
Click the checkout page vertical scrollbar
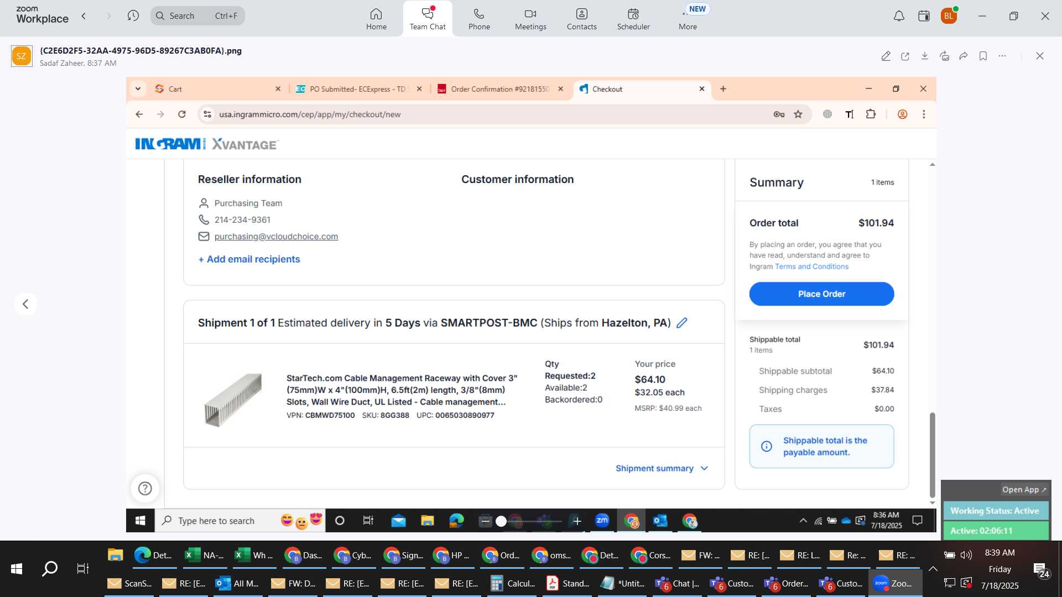(x=932, y=454)
